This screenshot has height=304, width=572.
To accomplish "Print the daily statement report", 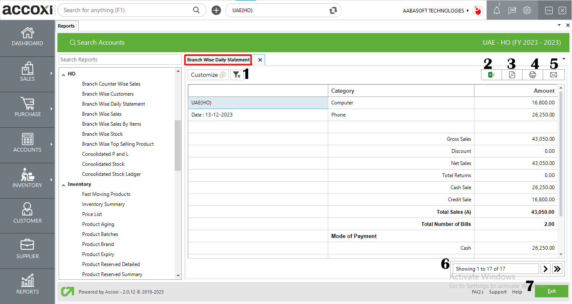I will (532, 75).
